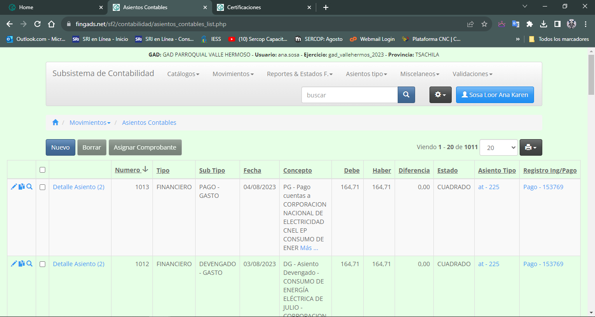Open the rows-per-page dropdown showing 20

coord(498,147)
